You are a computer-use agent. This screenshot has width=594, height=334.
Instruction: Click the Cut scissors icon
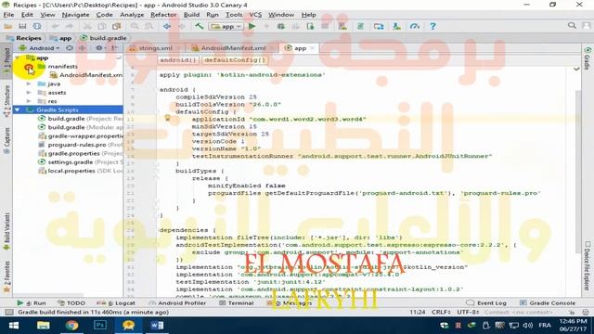[87, 26]
